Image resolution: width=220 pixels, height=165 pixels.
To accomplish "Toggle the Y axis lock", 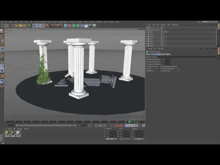I will pos(38,26).
